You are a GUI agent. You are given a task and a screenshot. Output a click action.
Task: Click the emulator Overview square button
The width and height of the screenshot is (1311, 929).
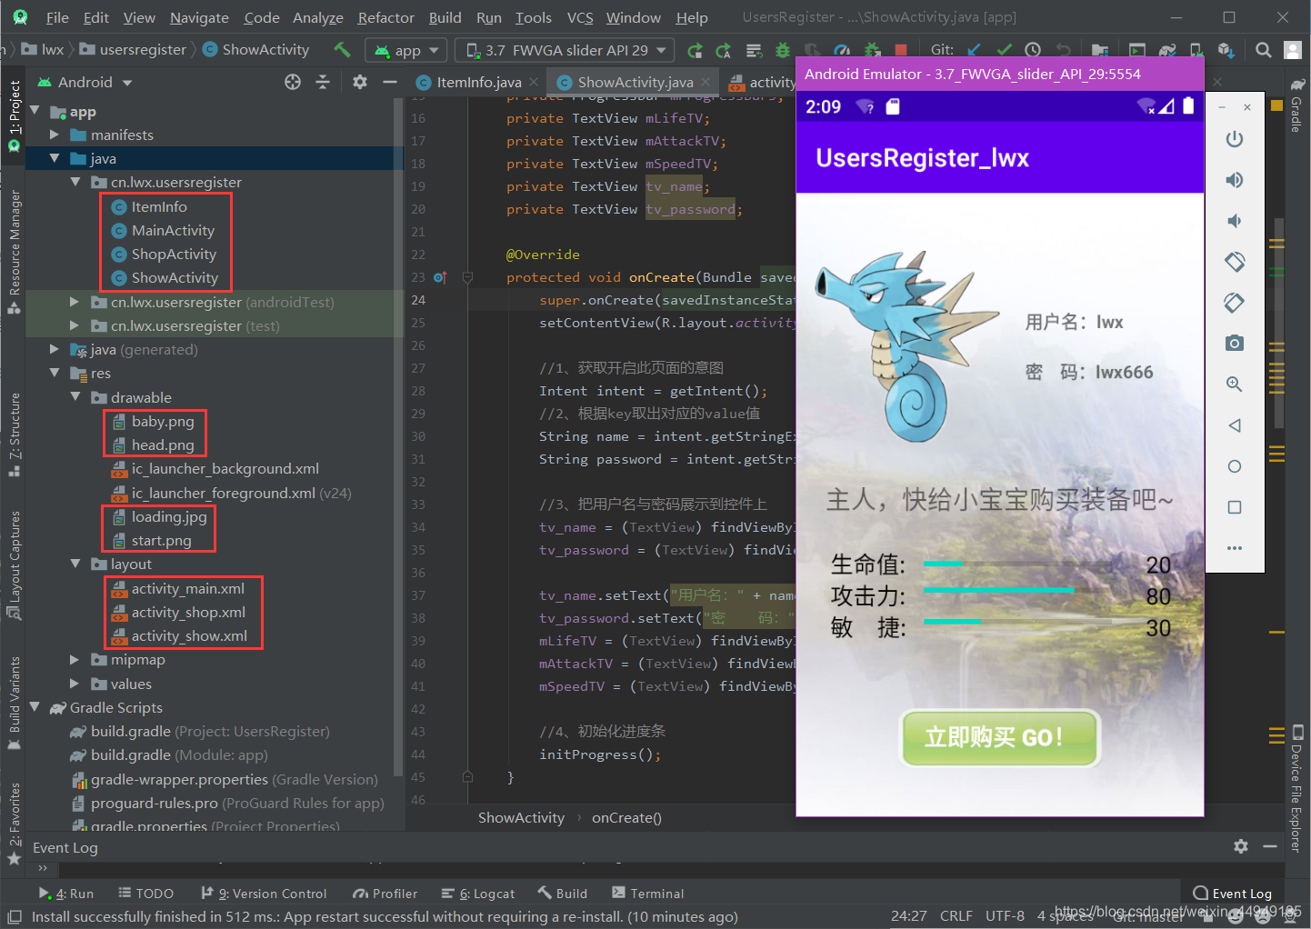click(x=1234, y=507)
